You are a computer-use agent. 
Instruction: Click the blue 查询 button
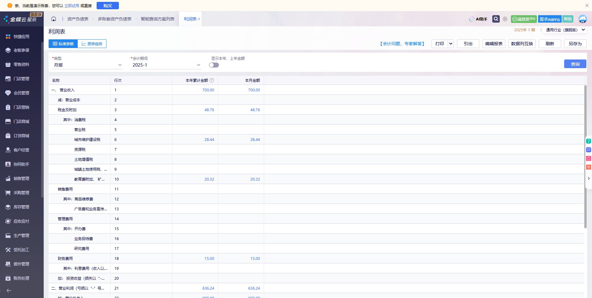point(575,64)
